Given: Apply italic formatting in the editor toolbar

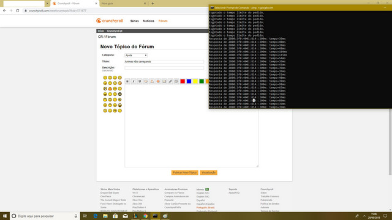Looking at the screenshot, I should (x=134, y=81).
